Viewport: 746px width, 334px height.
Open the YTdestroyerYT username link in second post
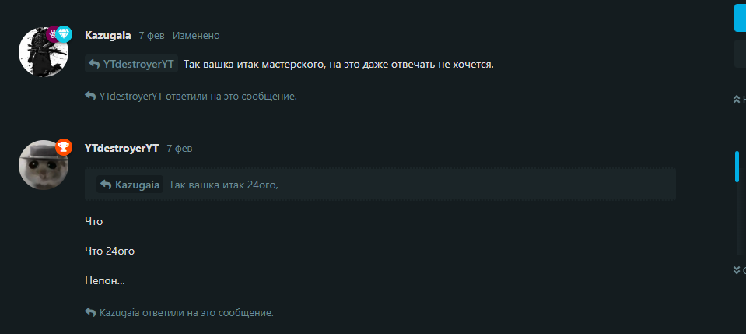121,148
